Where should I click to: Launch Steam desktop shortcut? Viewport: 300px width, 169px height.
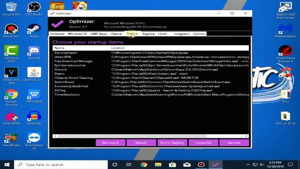coord(34,31)
